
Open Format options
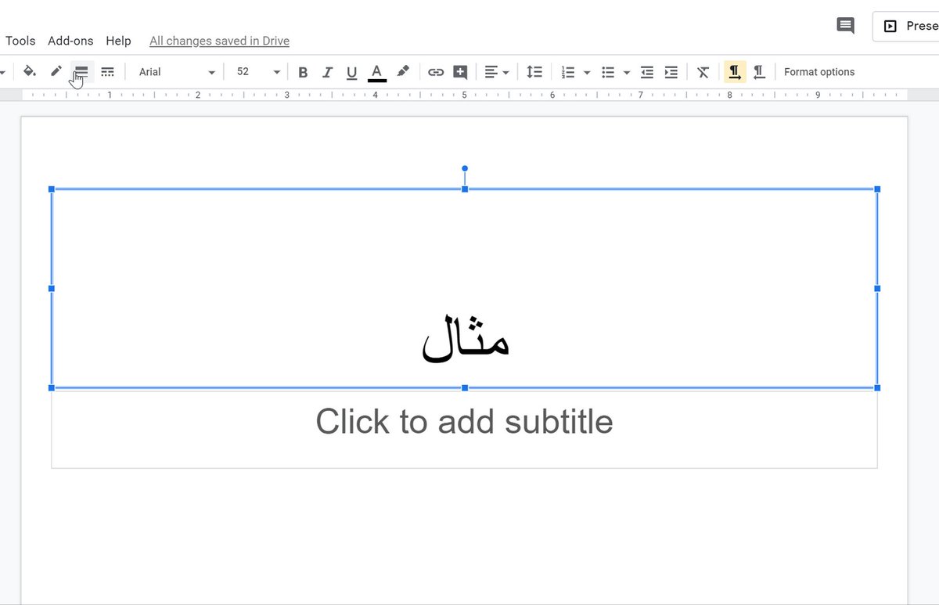(819, 72)
